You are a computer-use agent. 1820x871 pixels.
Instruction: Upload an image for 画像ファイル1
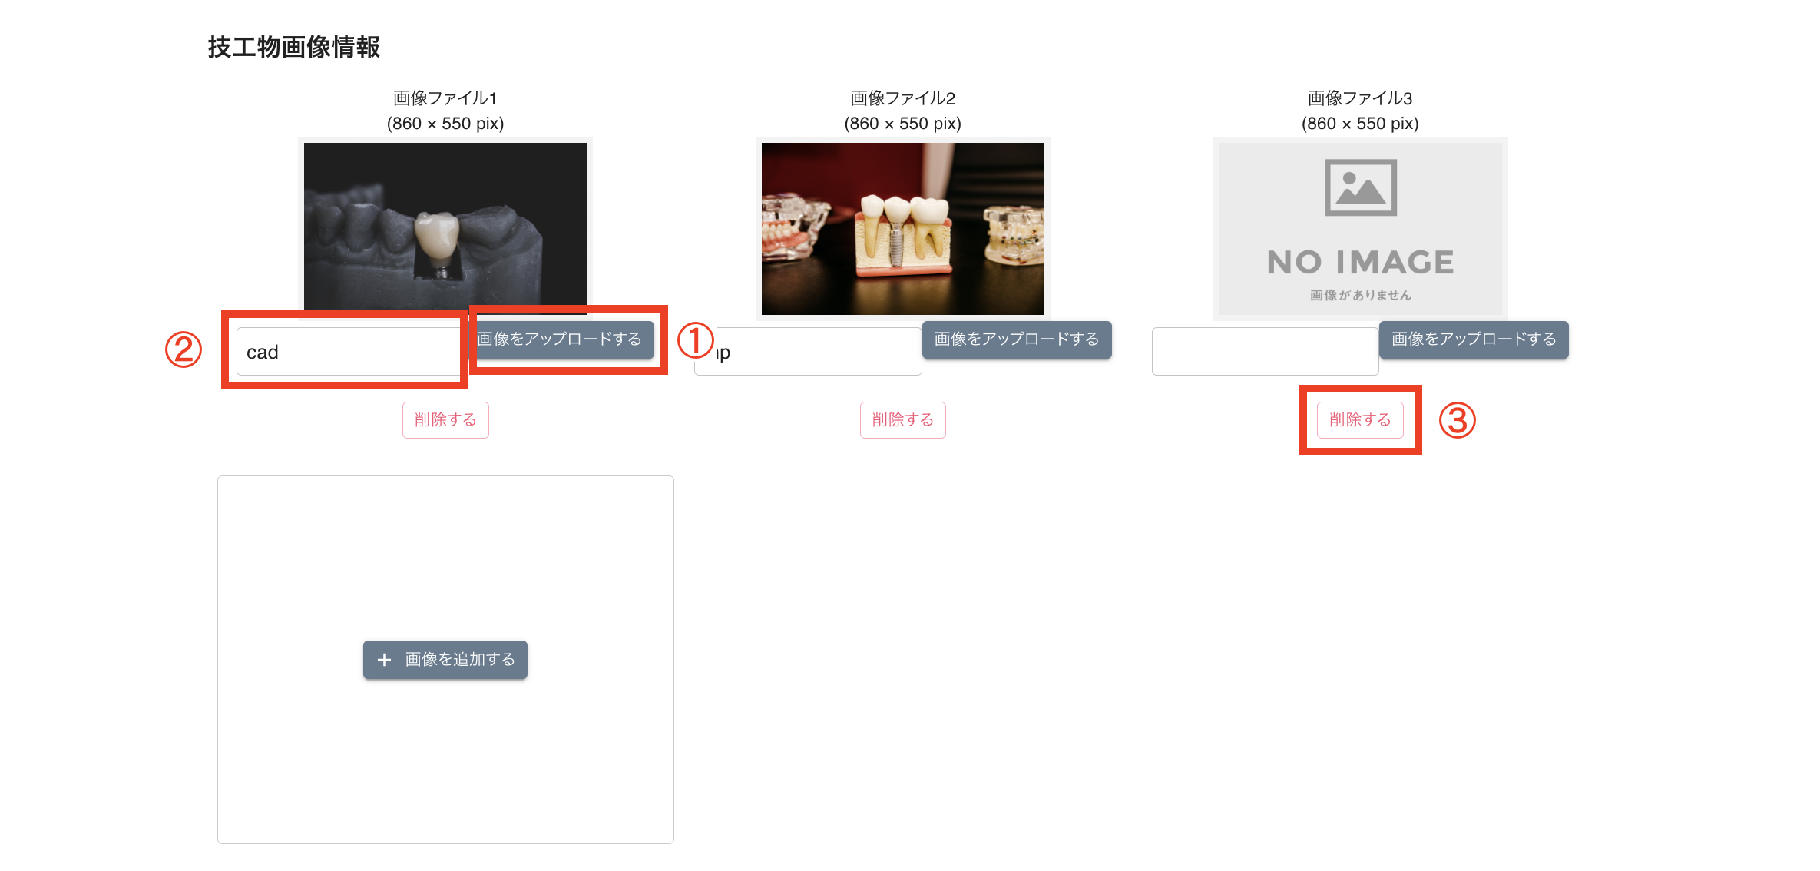coord(561,339)
